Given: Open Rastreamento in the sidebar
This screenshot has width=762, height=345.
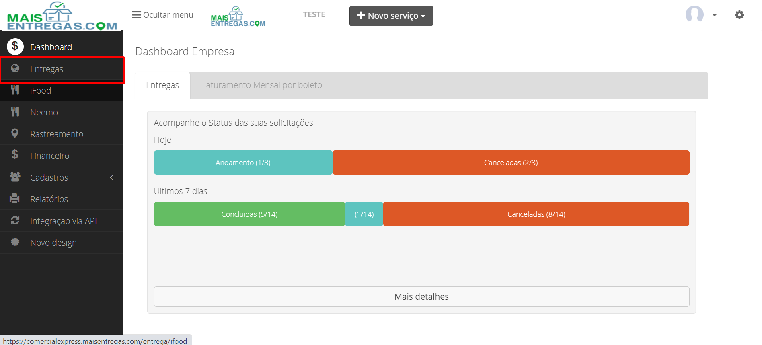Looking at the screenshot, I should coord(62,134).
